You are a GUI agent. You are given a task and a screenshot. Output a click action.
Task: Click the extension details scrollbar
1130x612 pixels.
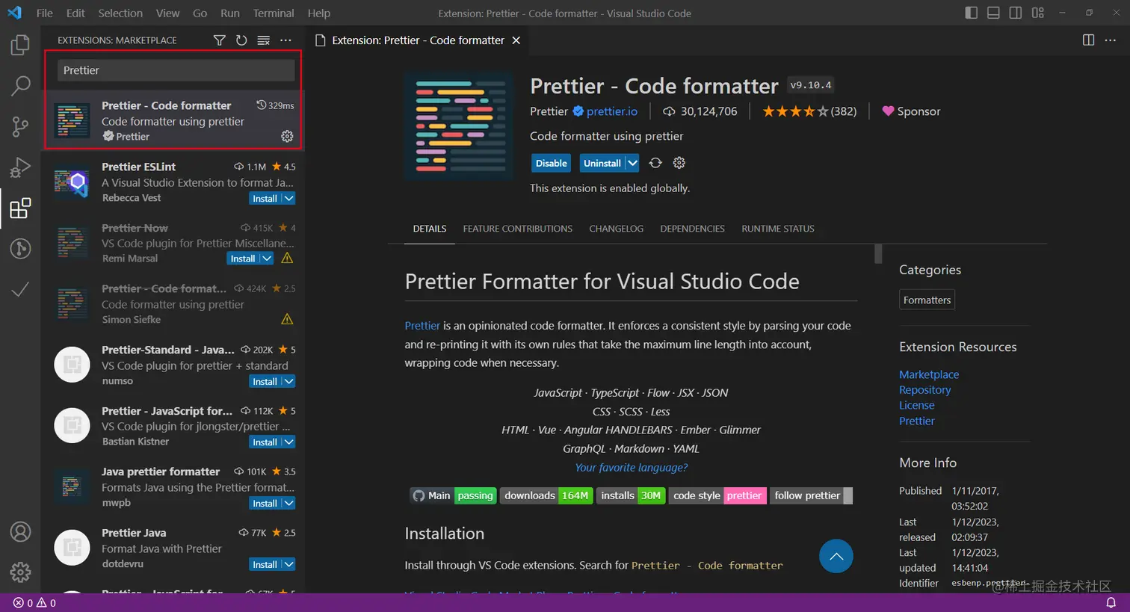tap(878, 254)
